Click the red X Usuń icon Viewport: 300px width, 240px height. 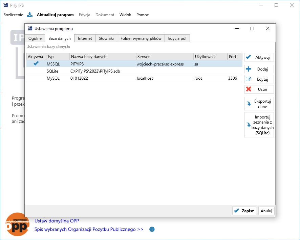249,89
